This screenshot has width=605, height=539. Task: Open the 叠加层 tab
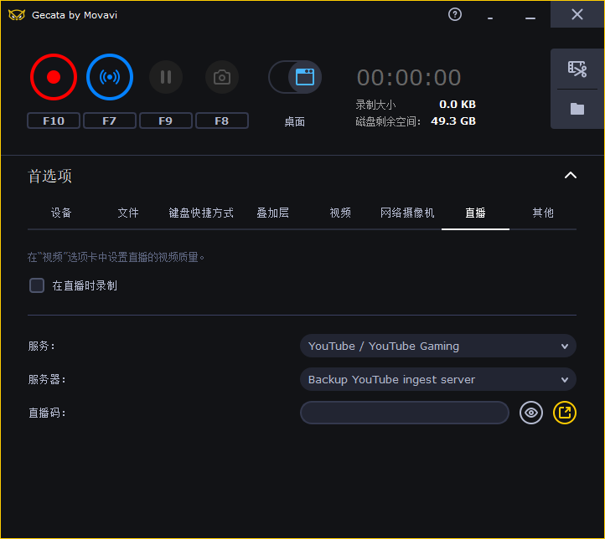[x=273, y=213]
